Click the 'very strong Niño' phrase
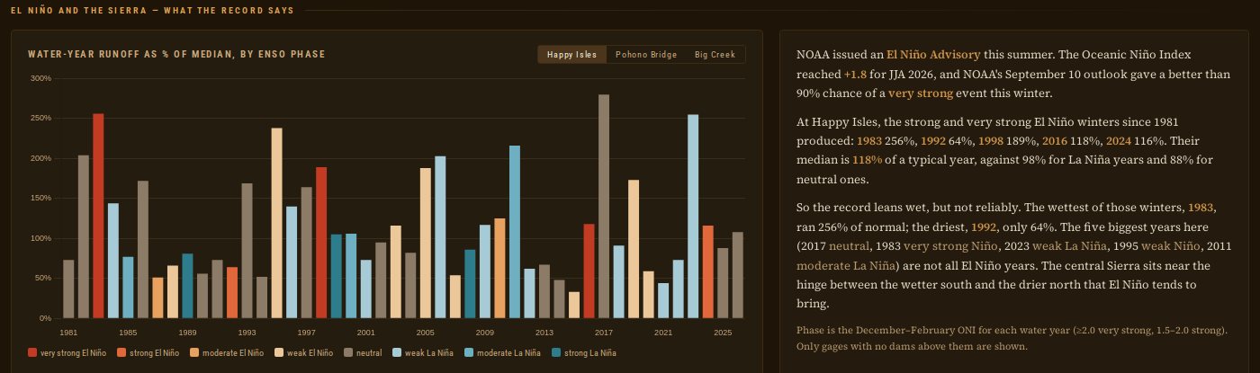 pos(951,246)
